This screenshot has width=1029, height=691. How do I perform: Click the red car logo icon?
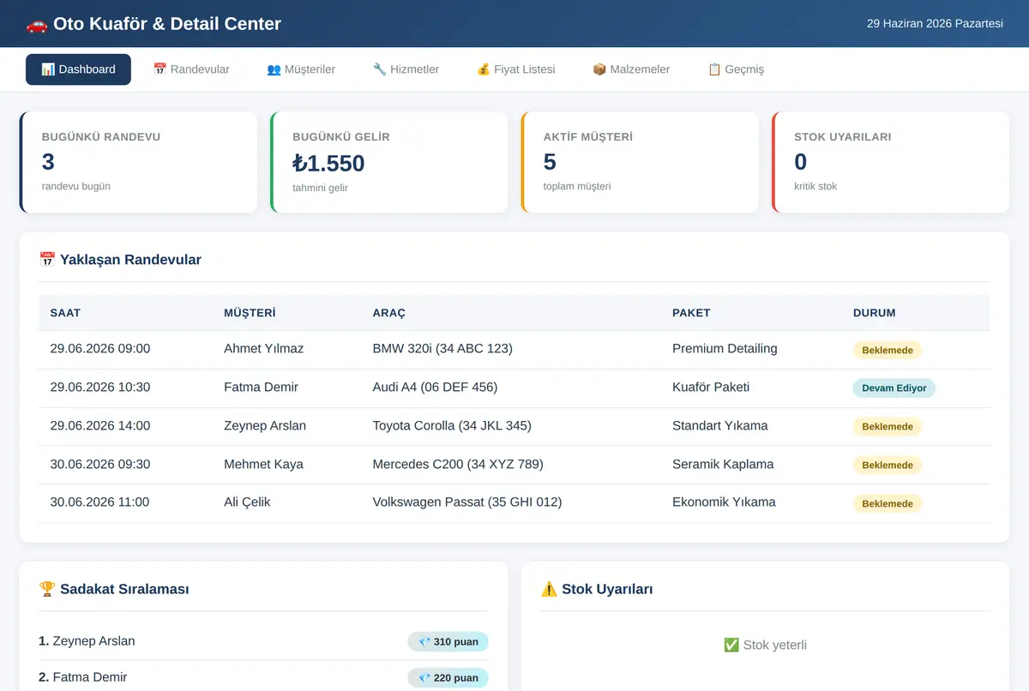point(37,24)
